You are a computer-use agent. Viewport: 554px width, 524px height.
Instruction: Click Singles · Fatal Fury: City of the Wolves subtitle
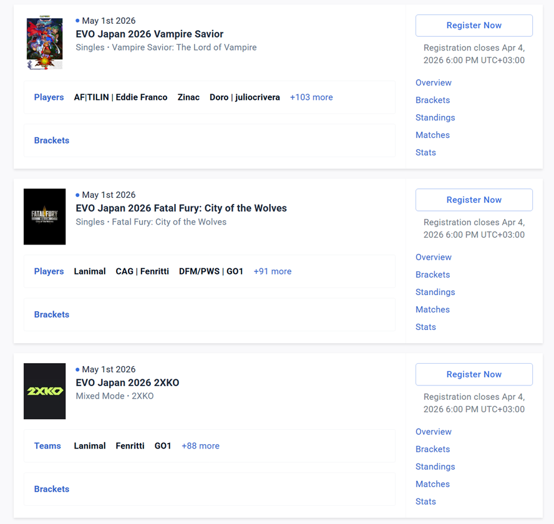point(151,222)
